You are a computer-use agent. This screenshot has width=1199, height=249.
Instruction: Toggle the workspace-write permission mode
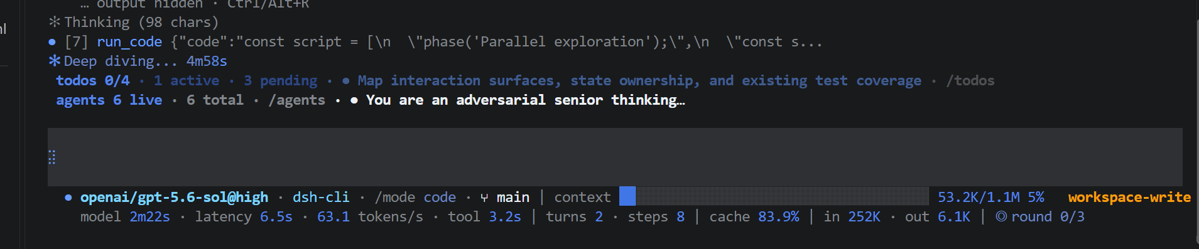(x=1129, y=198)
